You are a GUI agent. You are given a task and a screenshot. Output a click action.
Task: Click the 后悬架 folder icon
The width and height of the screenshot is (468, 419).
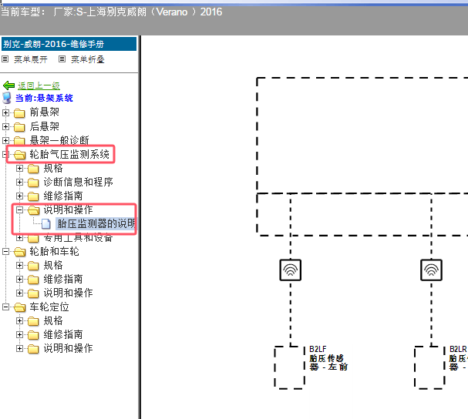coord(19,126)
